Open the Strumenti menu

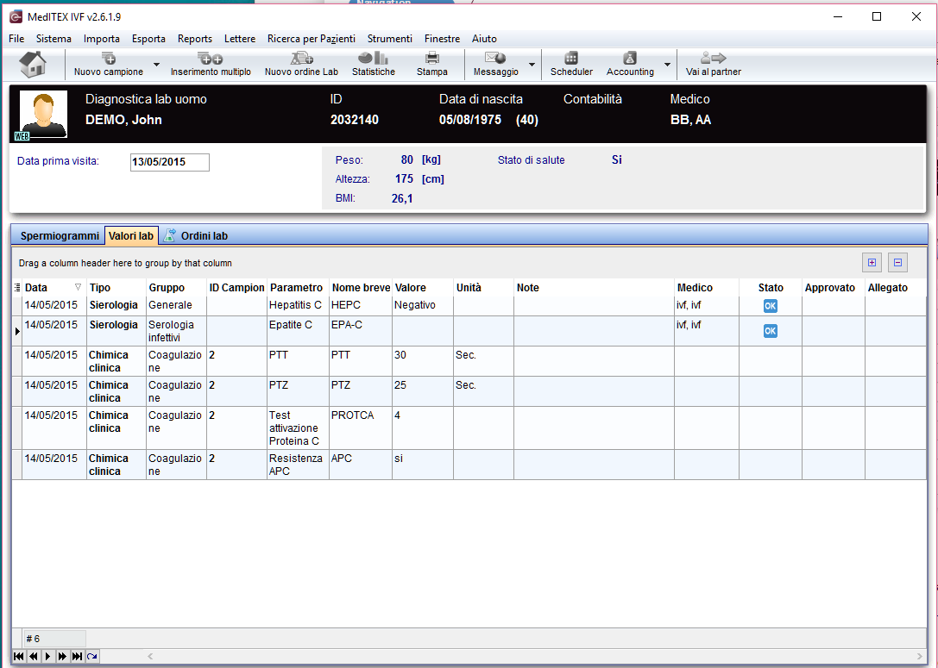[x=389, y=39]
